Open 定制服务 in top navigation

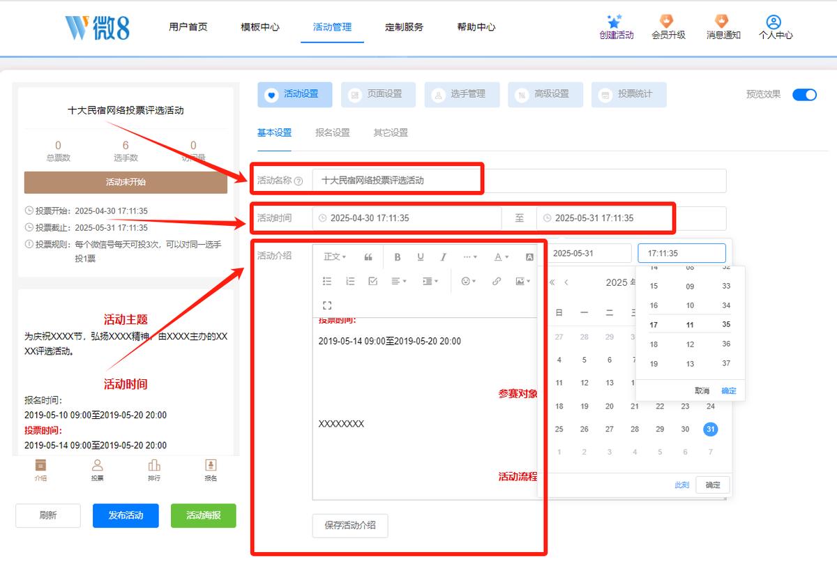tap(404, 27)
